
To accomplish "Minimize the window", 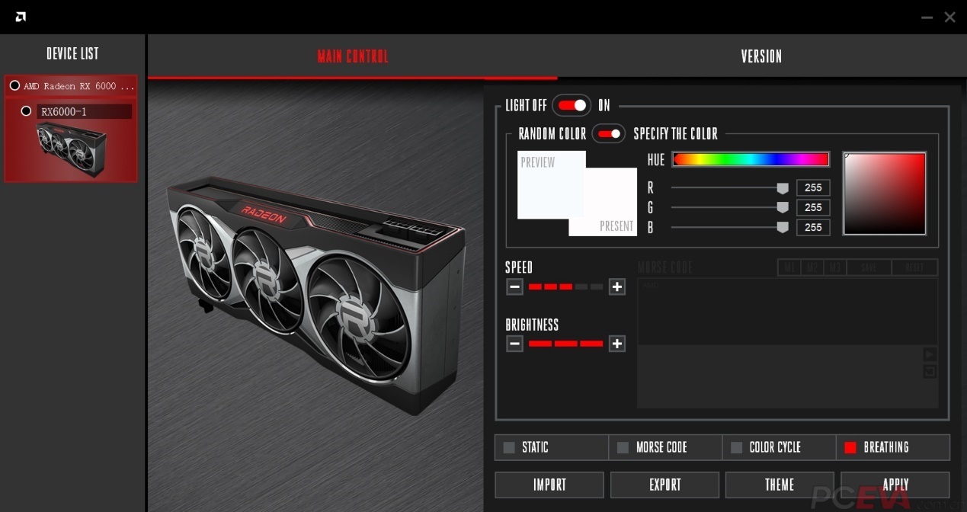I will pos(927,18).
